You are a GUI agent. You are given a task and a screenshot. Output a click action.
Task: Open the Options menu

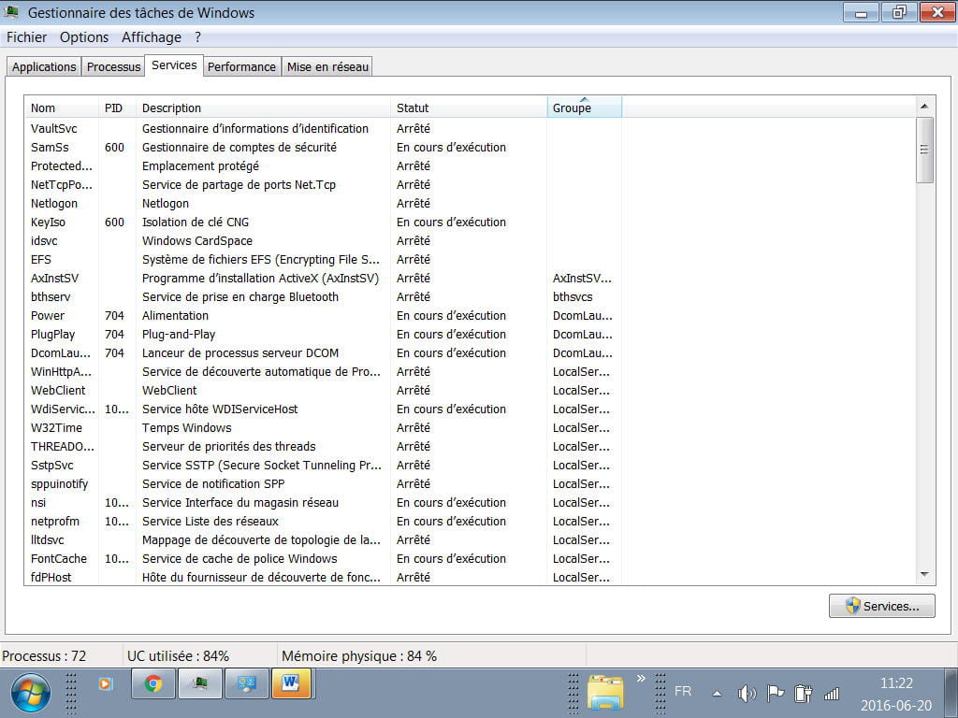coord(83,37)
